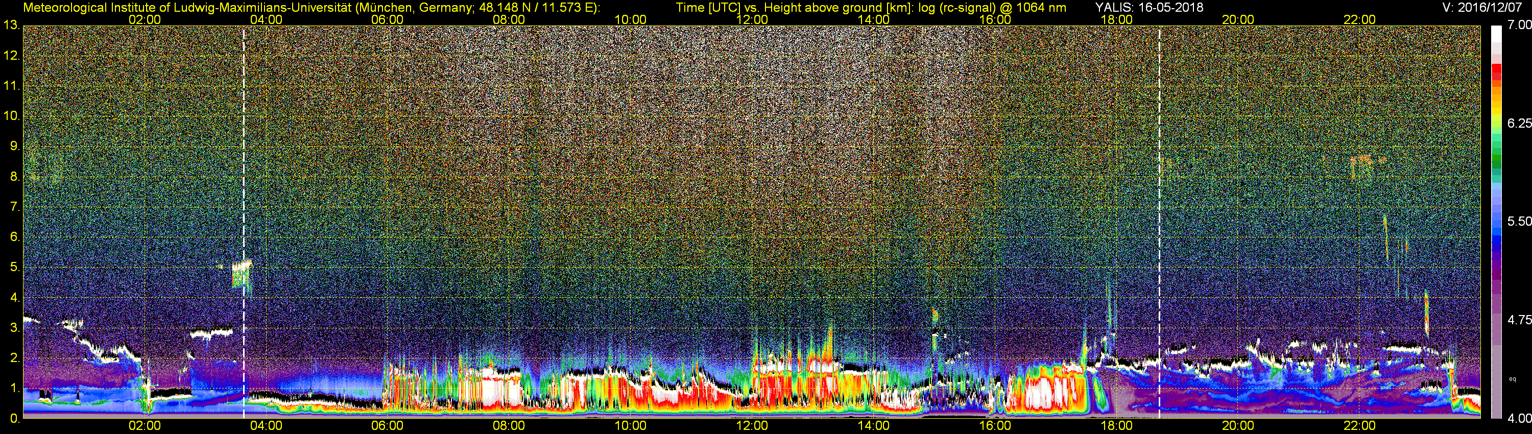Click the 4.75 value on the color scale
Image resolution: width=1532 pixels, height=434 pixels.
click(1520, 320)
